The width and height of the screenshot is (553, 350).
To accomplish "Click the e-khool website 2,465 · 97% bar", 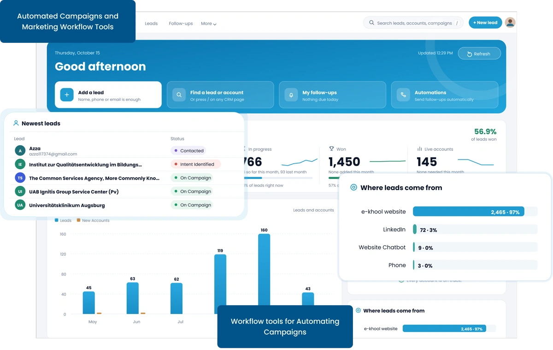I will pyautogui.click(x=468, y=212).
